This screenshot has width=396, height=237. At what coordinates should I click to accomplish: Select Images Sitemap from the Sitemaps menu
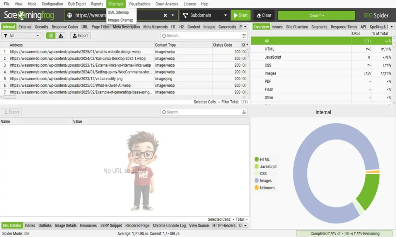(121, 20)
